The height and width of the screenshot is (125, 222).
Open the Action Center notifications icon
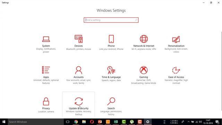point(217,122)
